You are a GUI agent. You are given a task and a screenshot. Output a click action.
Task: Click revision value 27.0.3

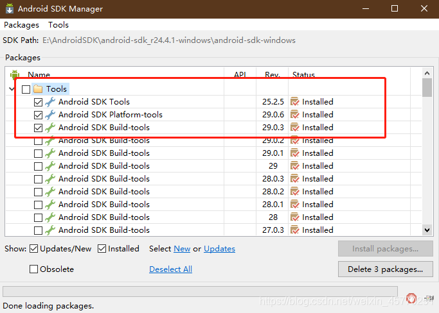pos(273,230)
